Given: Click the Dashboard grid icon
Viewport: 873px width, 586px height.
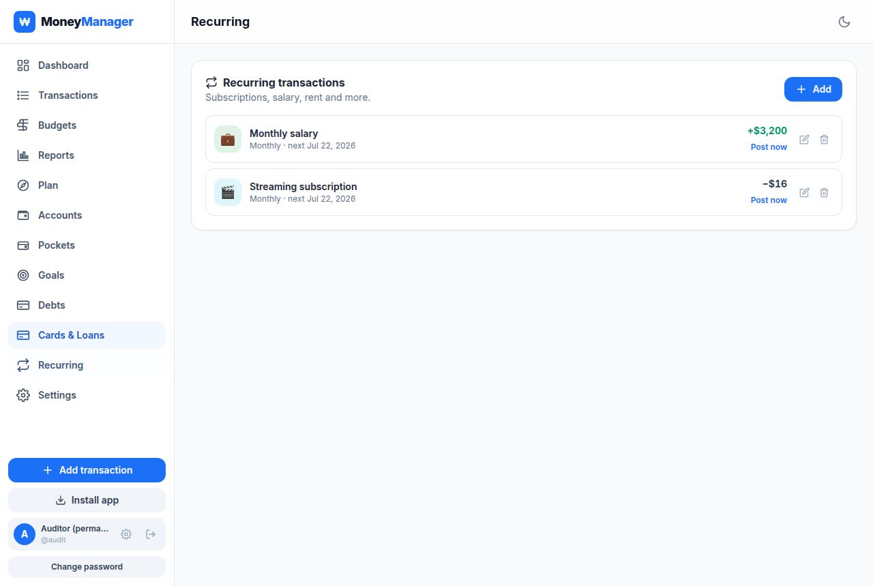Looking at the screenshot, I should [23, 65].
